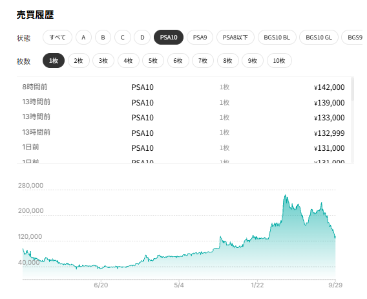Click the ¥133,000 sale price
367x299 pixels.
tap(330, 118)
